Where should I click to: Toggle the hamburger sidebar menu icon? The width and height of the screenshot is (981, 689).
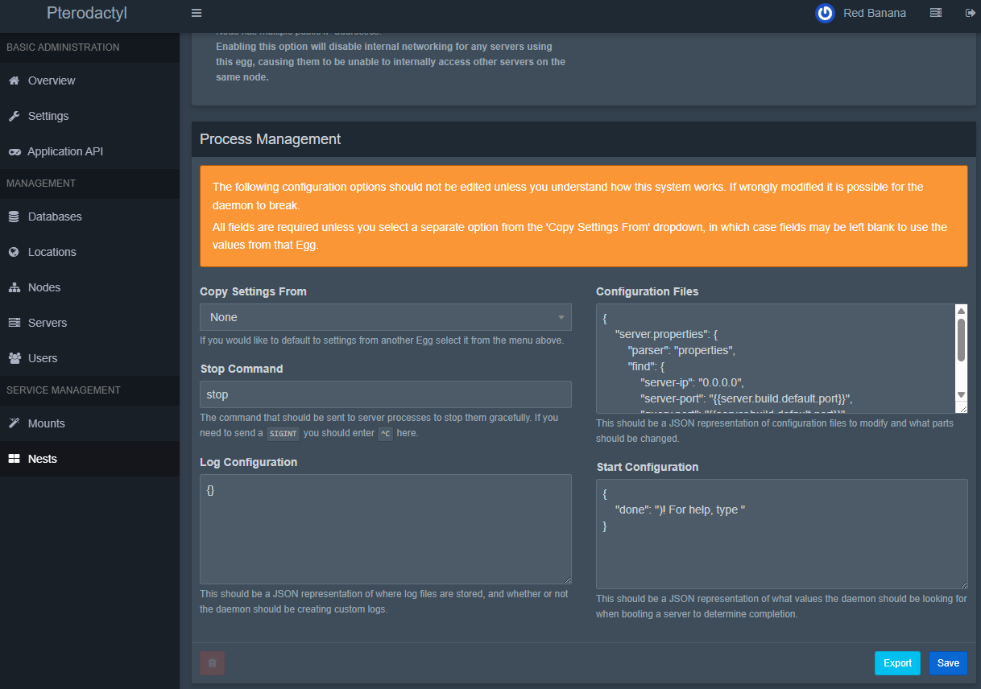pyautogui.click(x=197, y=14)
